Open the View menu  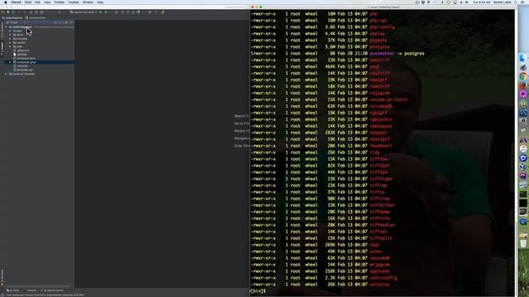pos(47,2)
